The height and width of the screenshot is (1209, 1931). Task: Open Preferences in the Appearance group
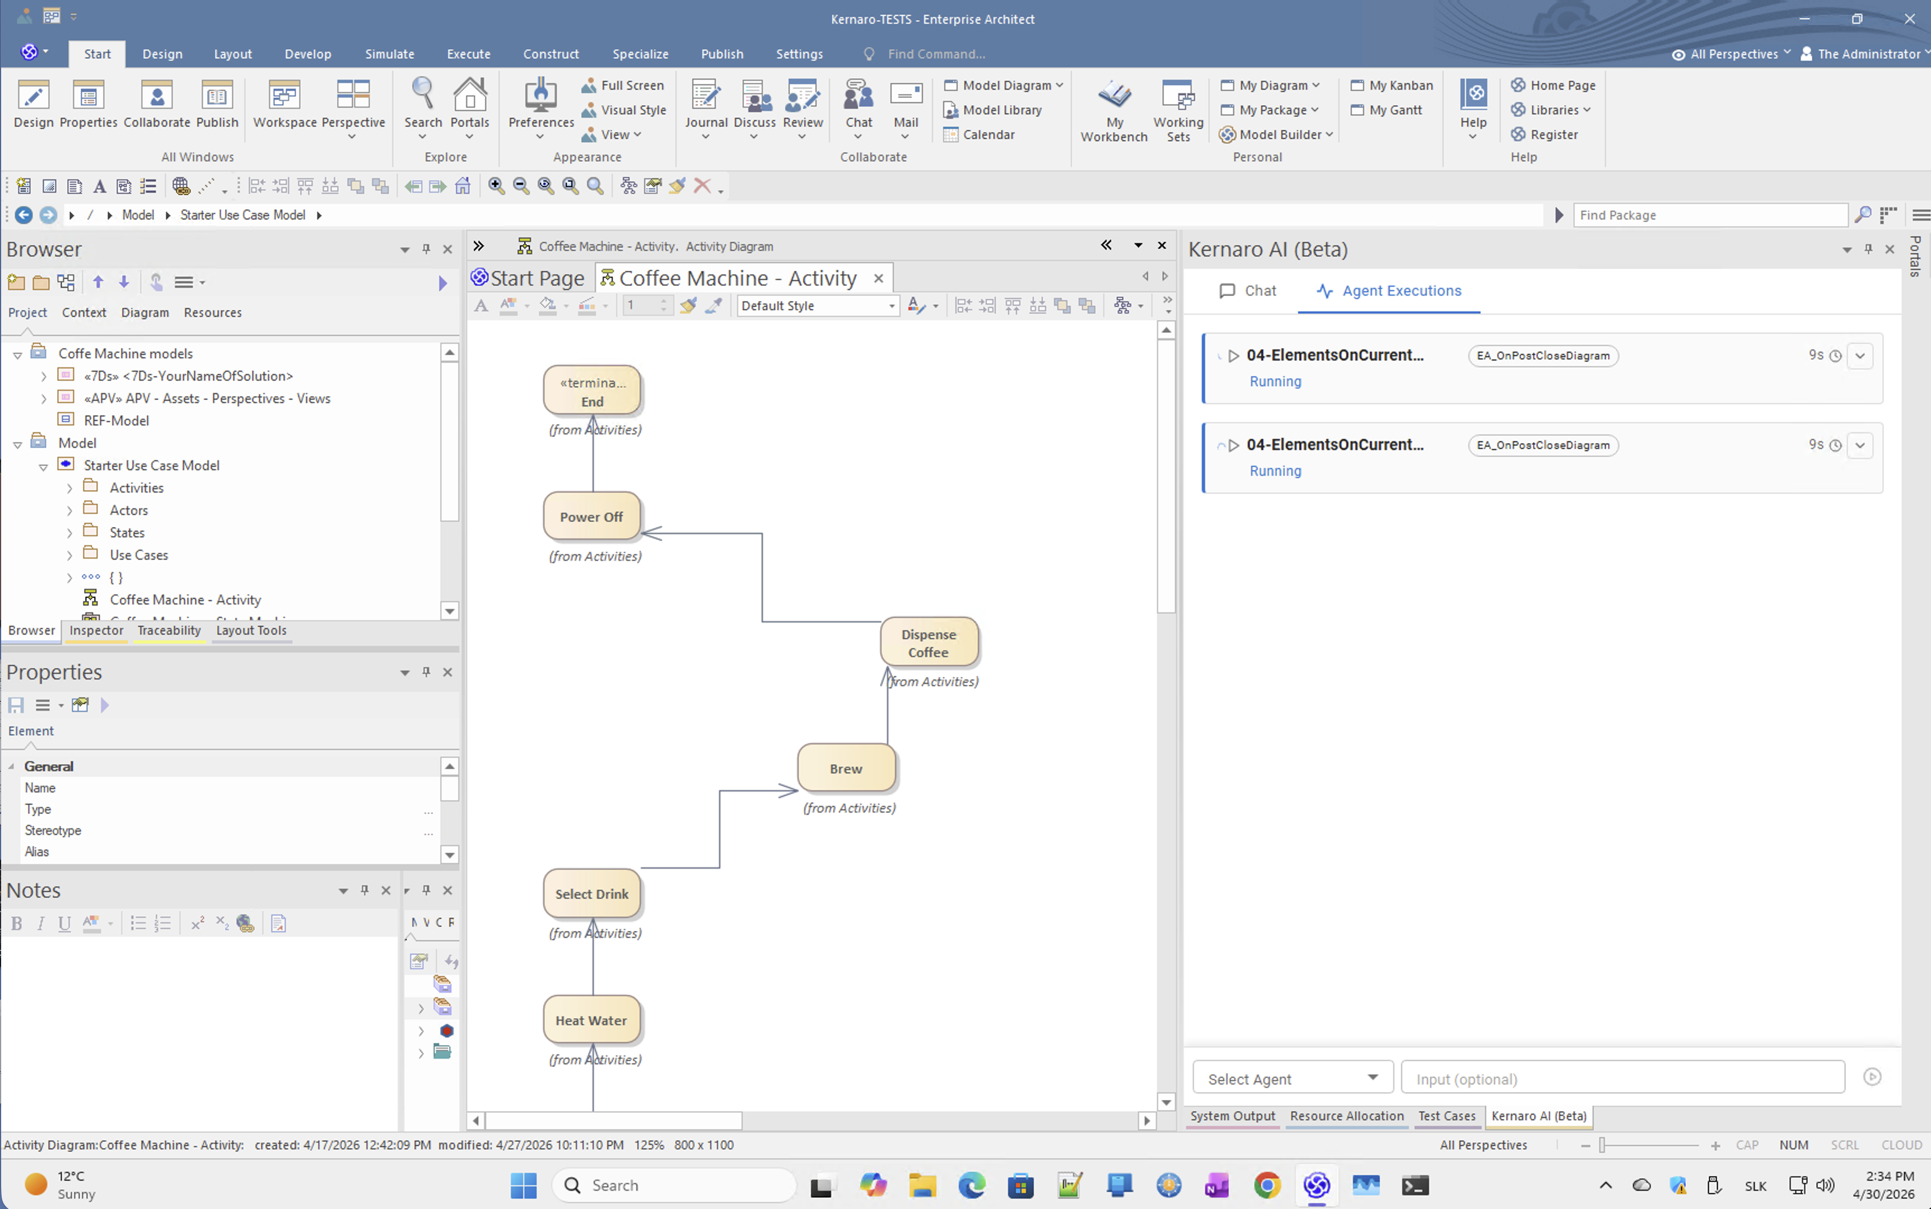[541, 108]
